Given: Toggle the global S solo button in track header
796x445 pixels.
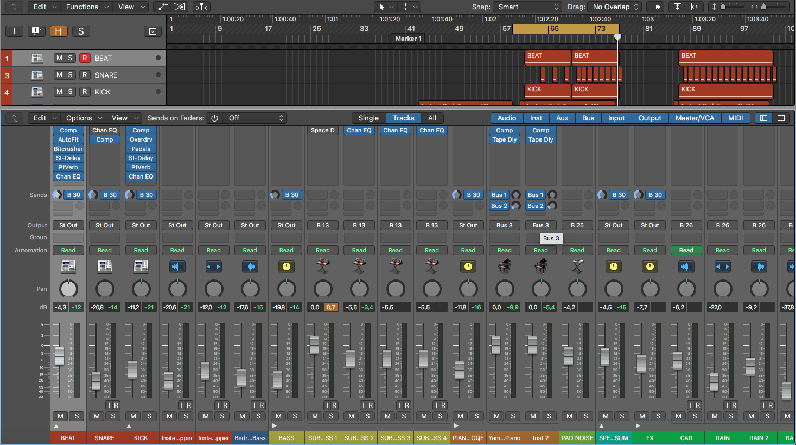Looking at the screenshot, I should coord(81,31).
